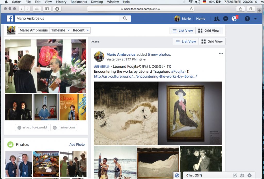Screen dimensions: 264x179
Task: Open the Safari menu
Action: (x=17, y=2)
